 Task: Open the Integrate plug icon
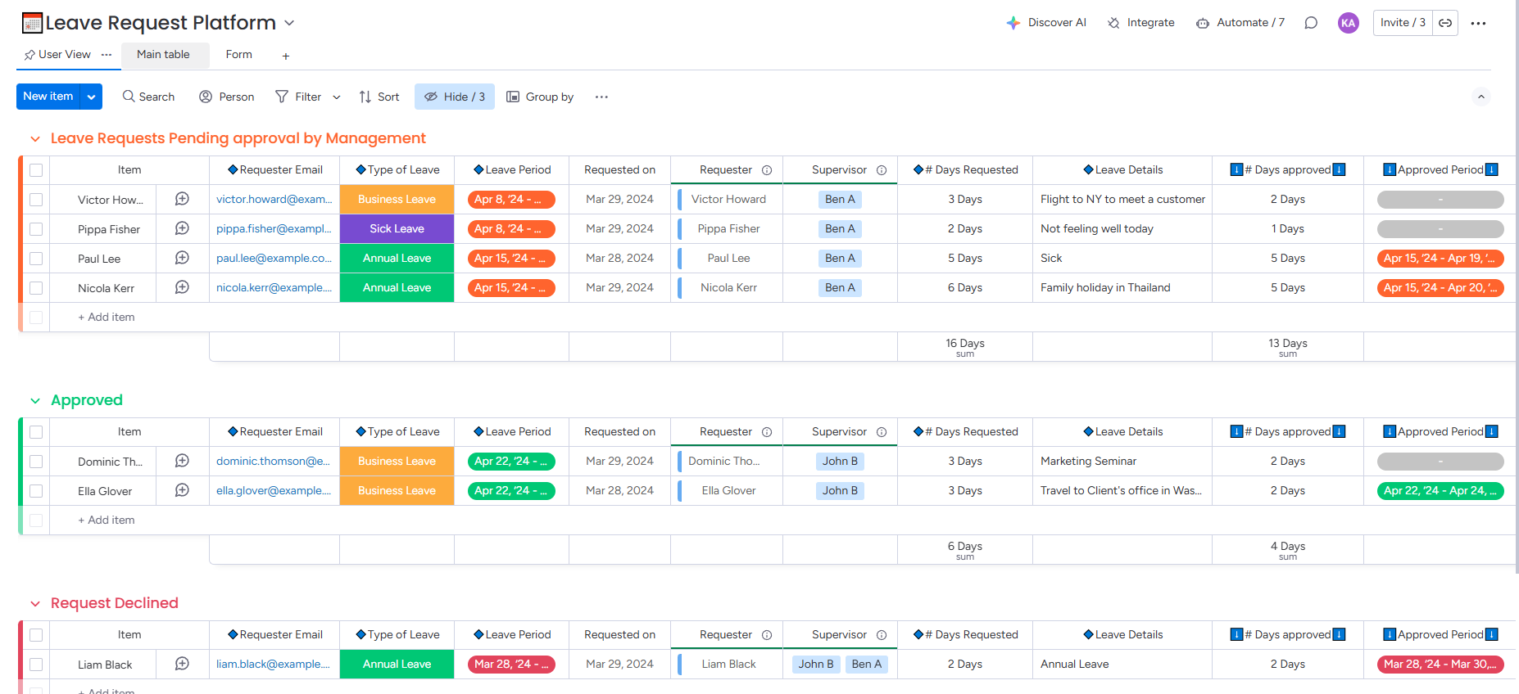click(1113, 23)
